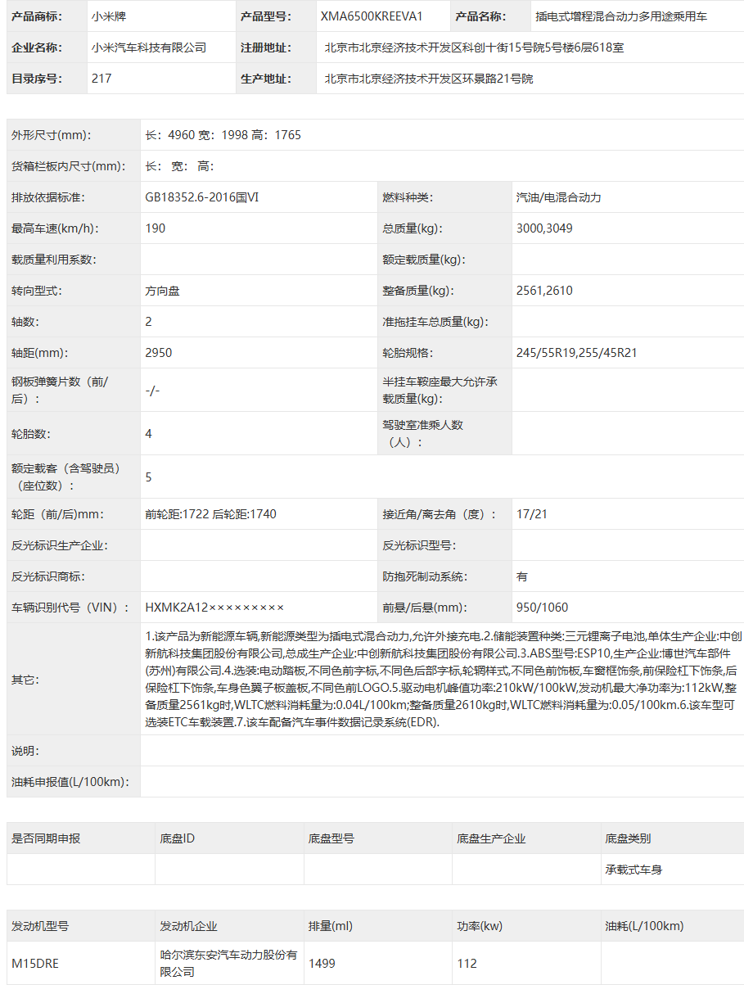Click the steering type value 方向盘
The height and width of the screenshot is (985, 744).
coord(162,291)
